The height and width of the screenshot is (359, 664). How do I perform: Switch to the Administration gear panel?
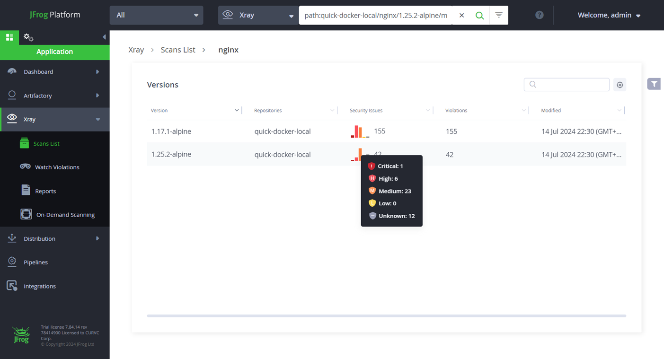click(28, 37)
